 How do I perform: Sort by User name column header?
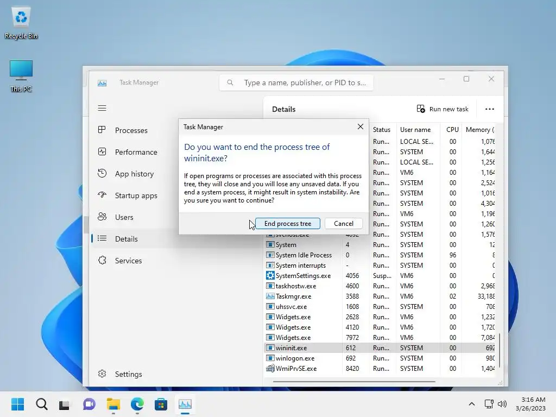click(x=418, y=129)
